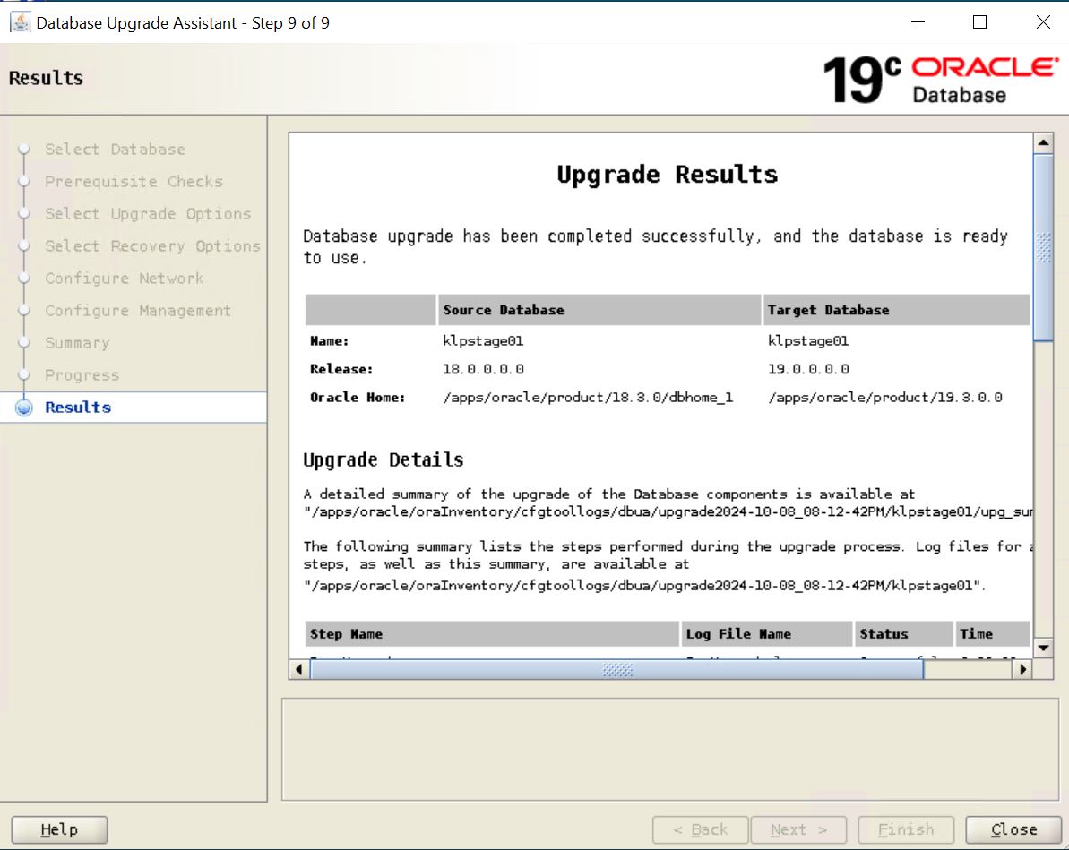The image size is (1069, 850).
Task: Click the Oracle 19c Database logo
Action: (941, 80)
